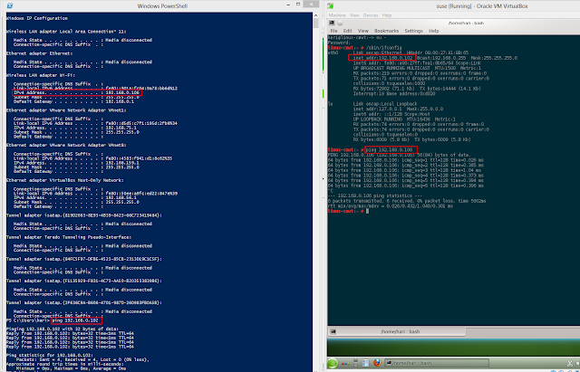Open the Bookmarks menu in Konsole

tap(386, 31)
